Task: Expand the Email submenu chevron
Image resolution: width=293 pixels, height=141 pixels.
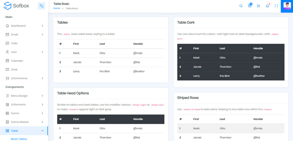Action: 42,34
